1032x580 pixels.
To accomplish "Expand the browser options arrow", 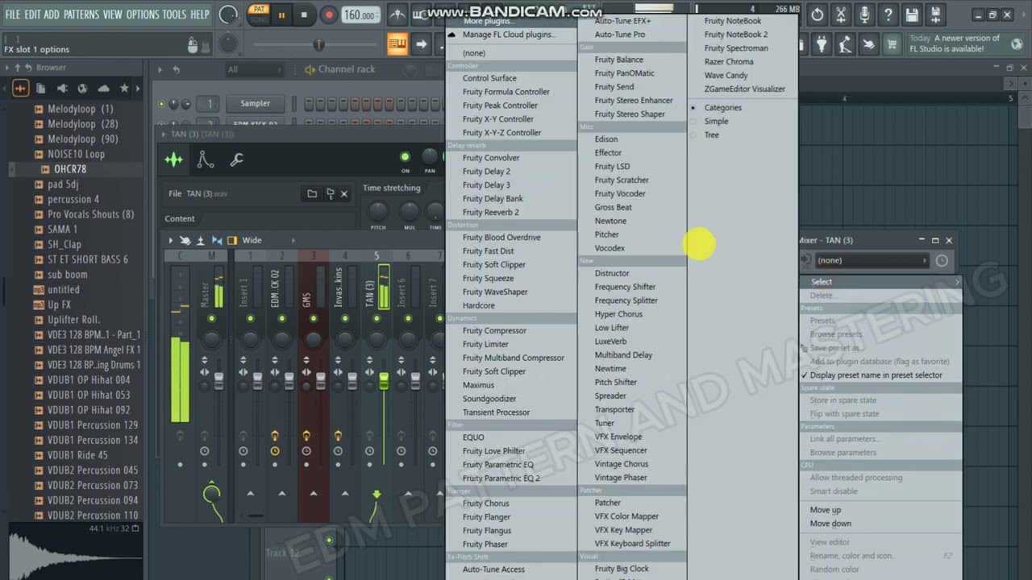I will 7,68.
